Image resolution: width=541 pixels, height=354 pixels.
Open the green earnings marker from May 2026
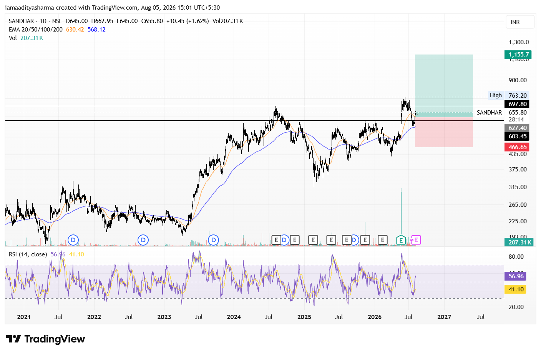point(401,240)
